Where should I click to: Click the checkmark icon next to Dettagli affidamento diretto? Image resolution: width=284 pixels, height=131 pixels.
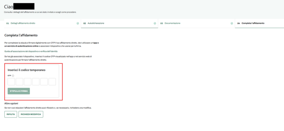click(78, 23)
